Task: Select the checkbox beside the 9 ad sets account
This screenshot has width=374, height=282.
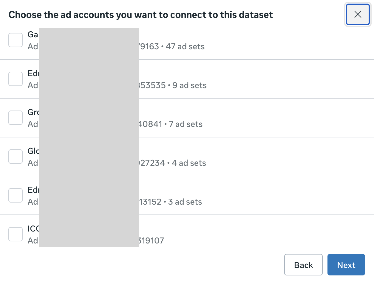Action: (16, 79)
